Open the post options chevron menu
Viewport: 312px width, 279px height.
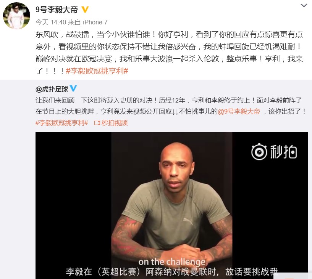click(304, 6)
